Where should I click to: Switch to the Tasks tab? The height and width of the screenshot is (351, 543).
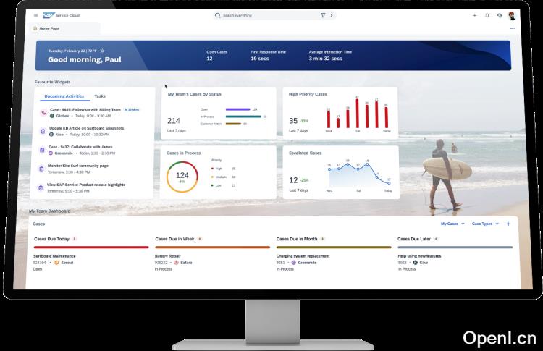click(100, 96)
